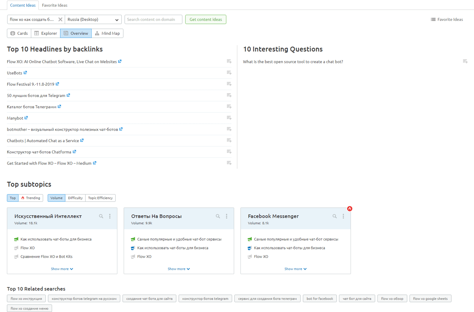Open more options on Facebook Messenger card
Screen dimensions: 474x312
click(x=343, y=216)
